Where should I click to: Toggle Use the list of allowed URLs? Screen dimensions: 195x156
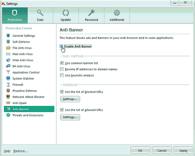click(x=62, y=110)
